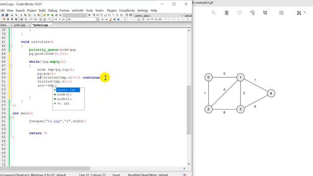Image resolution: width=313 pixels, height=176 pixels.
Task: Open the View menu
Action: click(10, 10)
